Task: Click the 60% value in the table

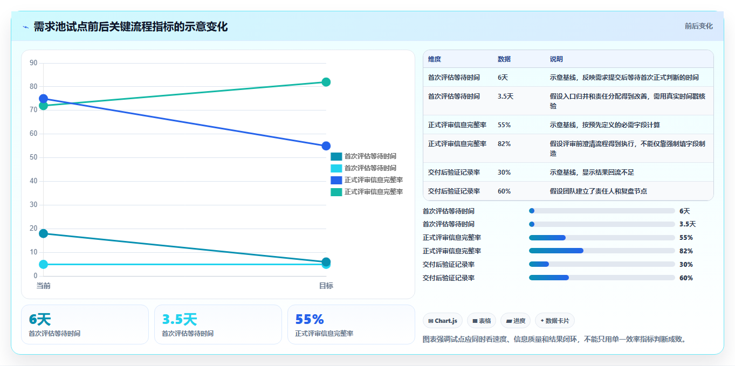Action: (x=504, y=191)
